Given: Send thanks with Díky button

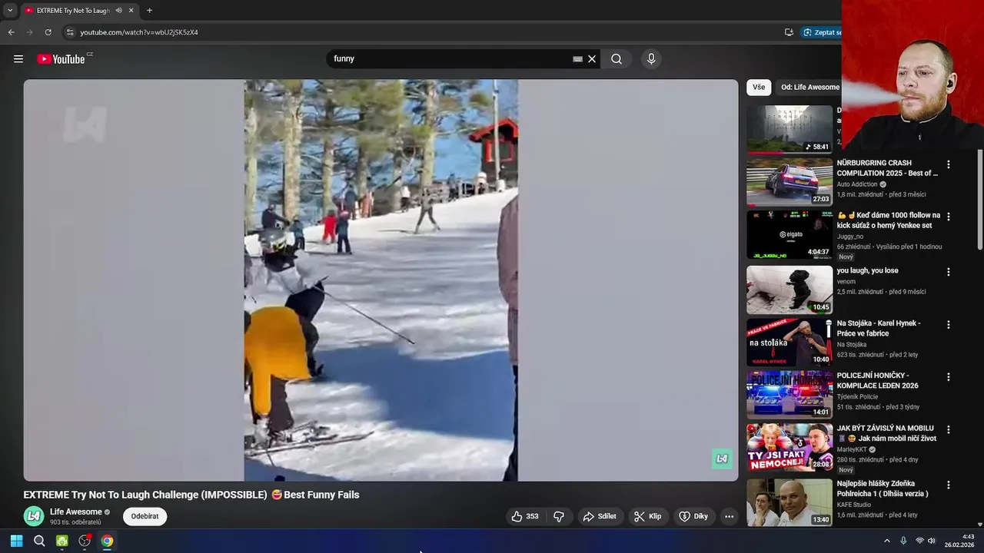Looking at the screenshot, I should pyautogui.click(x=693, y=516).
